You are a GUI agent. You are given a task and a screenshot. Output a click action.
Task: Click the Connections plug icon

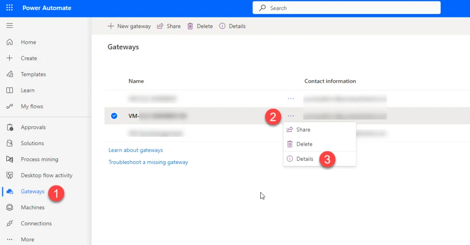10,223
